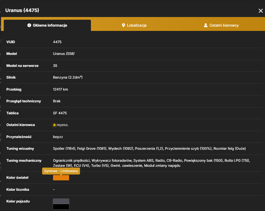Click the person icon beside Ostatni kierowcy

tap(206, 25)
